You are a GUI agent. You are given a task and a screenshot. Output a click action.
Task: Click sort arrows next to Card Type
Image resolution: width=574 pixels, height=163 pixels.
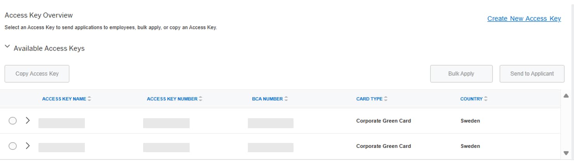386,99
